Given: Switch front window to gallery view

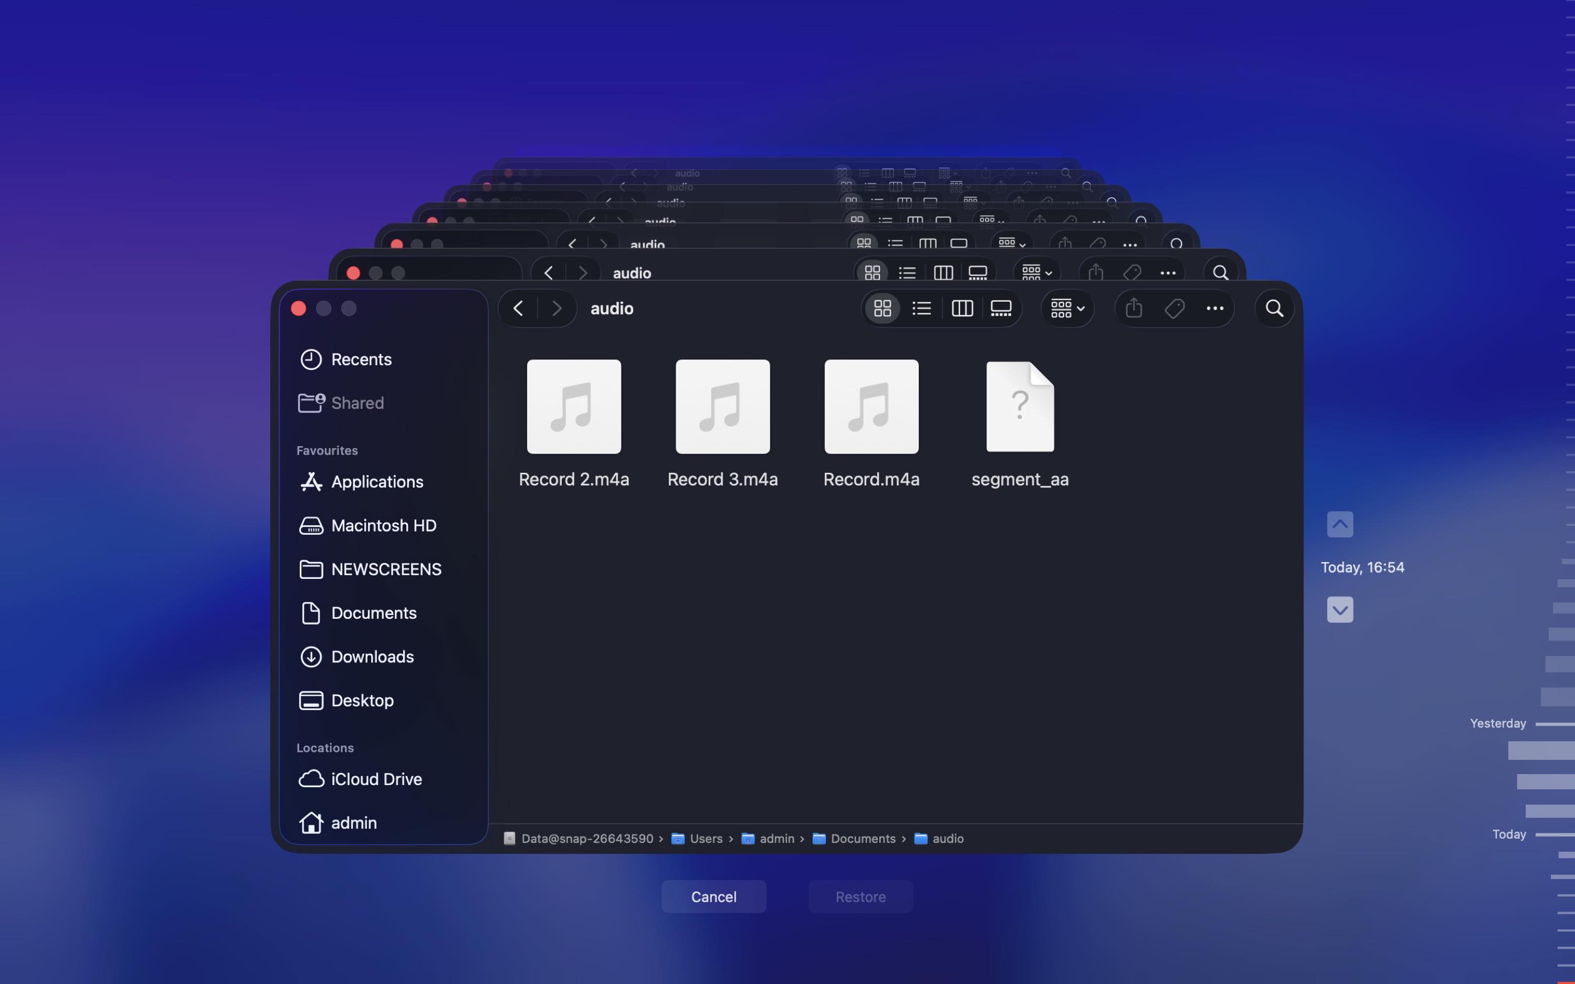Looking at the screenshot, I should pos(1001,308).
